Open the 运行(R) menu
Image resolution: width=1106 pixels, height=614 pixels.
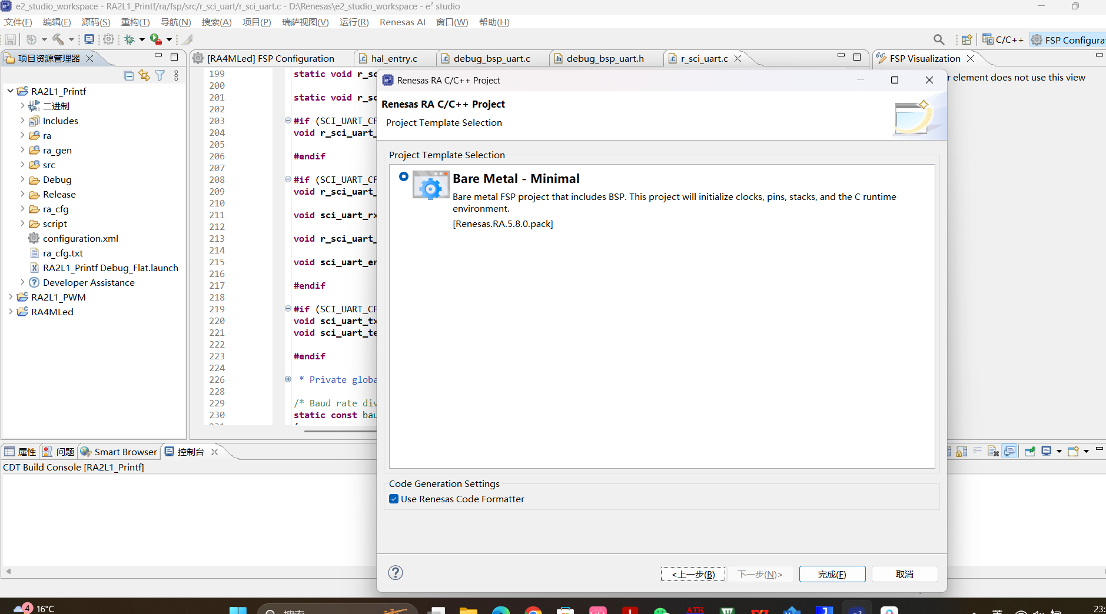(354, 22)
